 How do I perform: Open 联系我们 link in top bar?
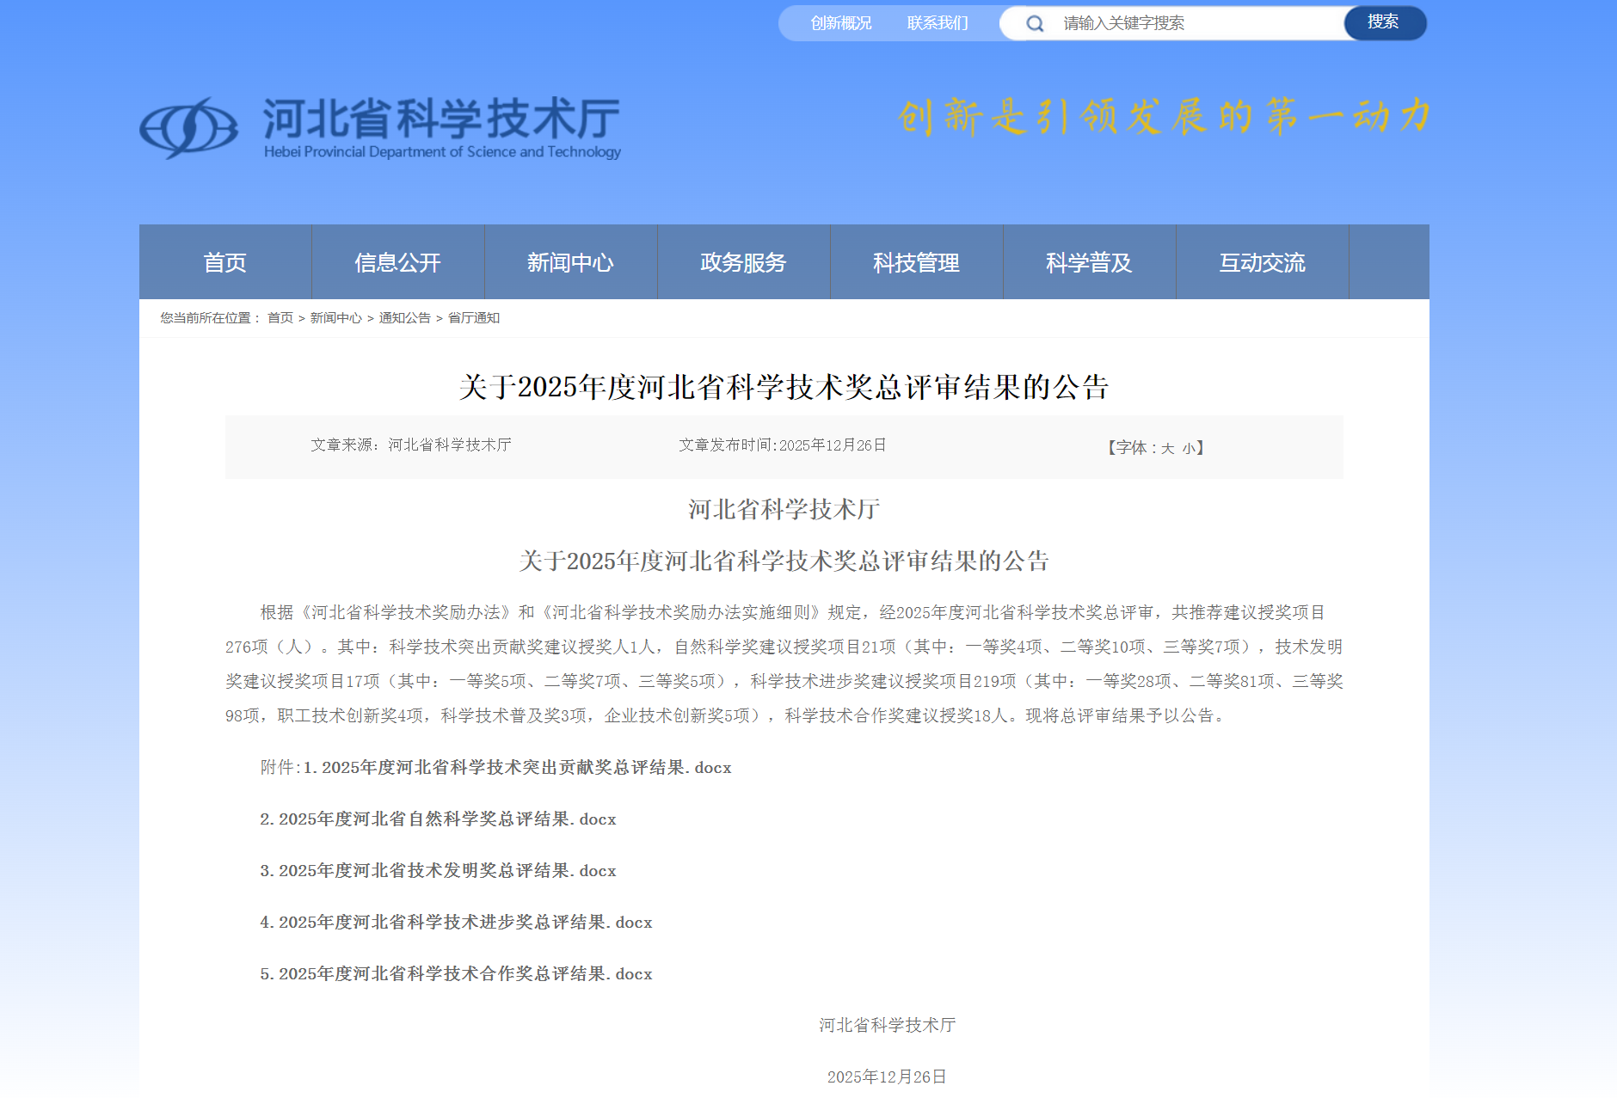click(938, 23)
